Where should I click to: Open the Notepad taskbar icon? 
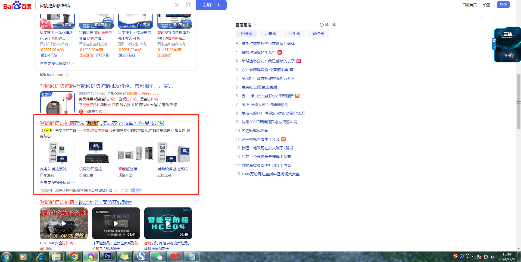[192, 257]
